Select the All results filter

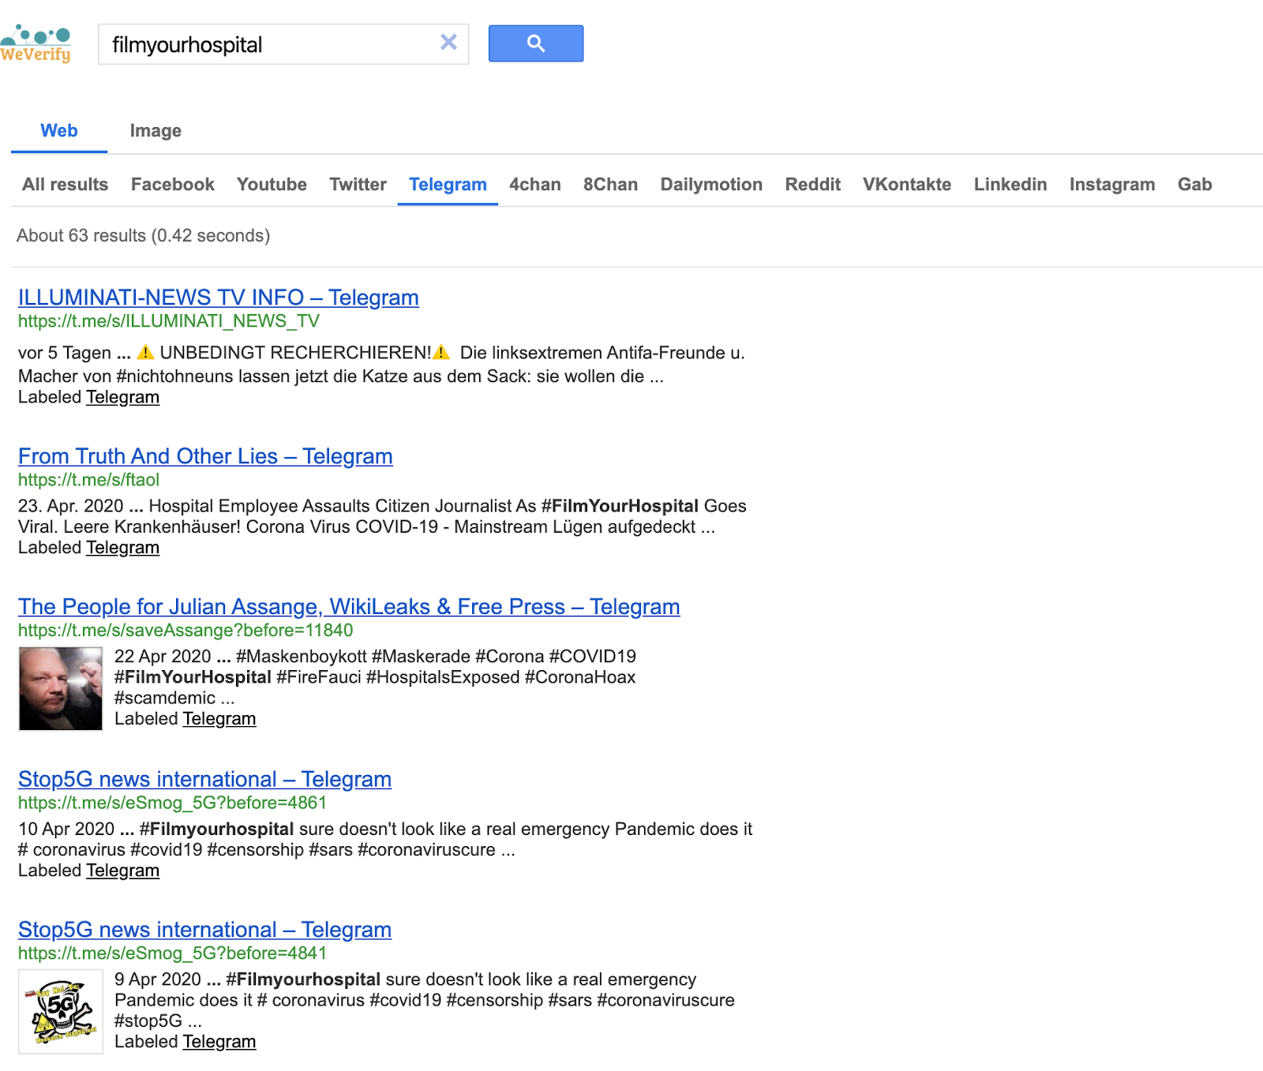pos(66,185)
